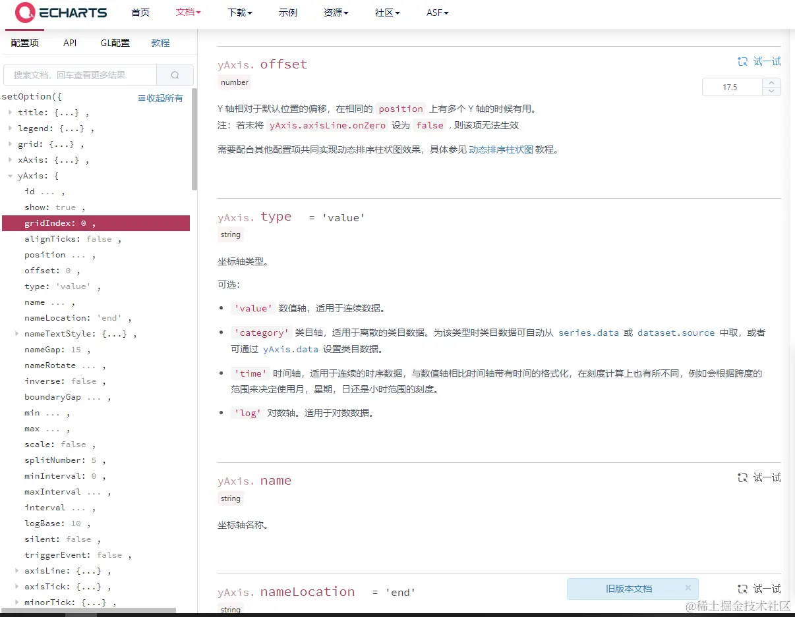
Task: Decrease the offset value stepper
Action: point(772,91)
